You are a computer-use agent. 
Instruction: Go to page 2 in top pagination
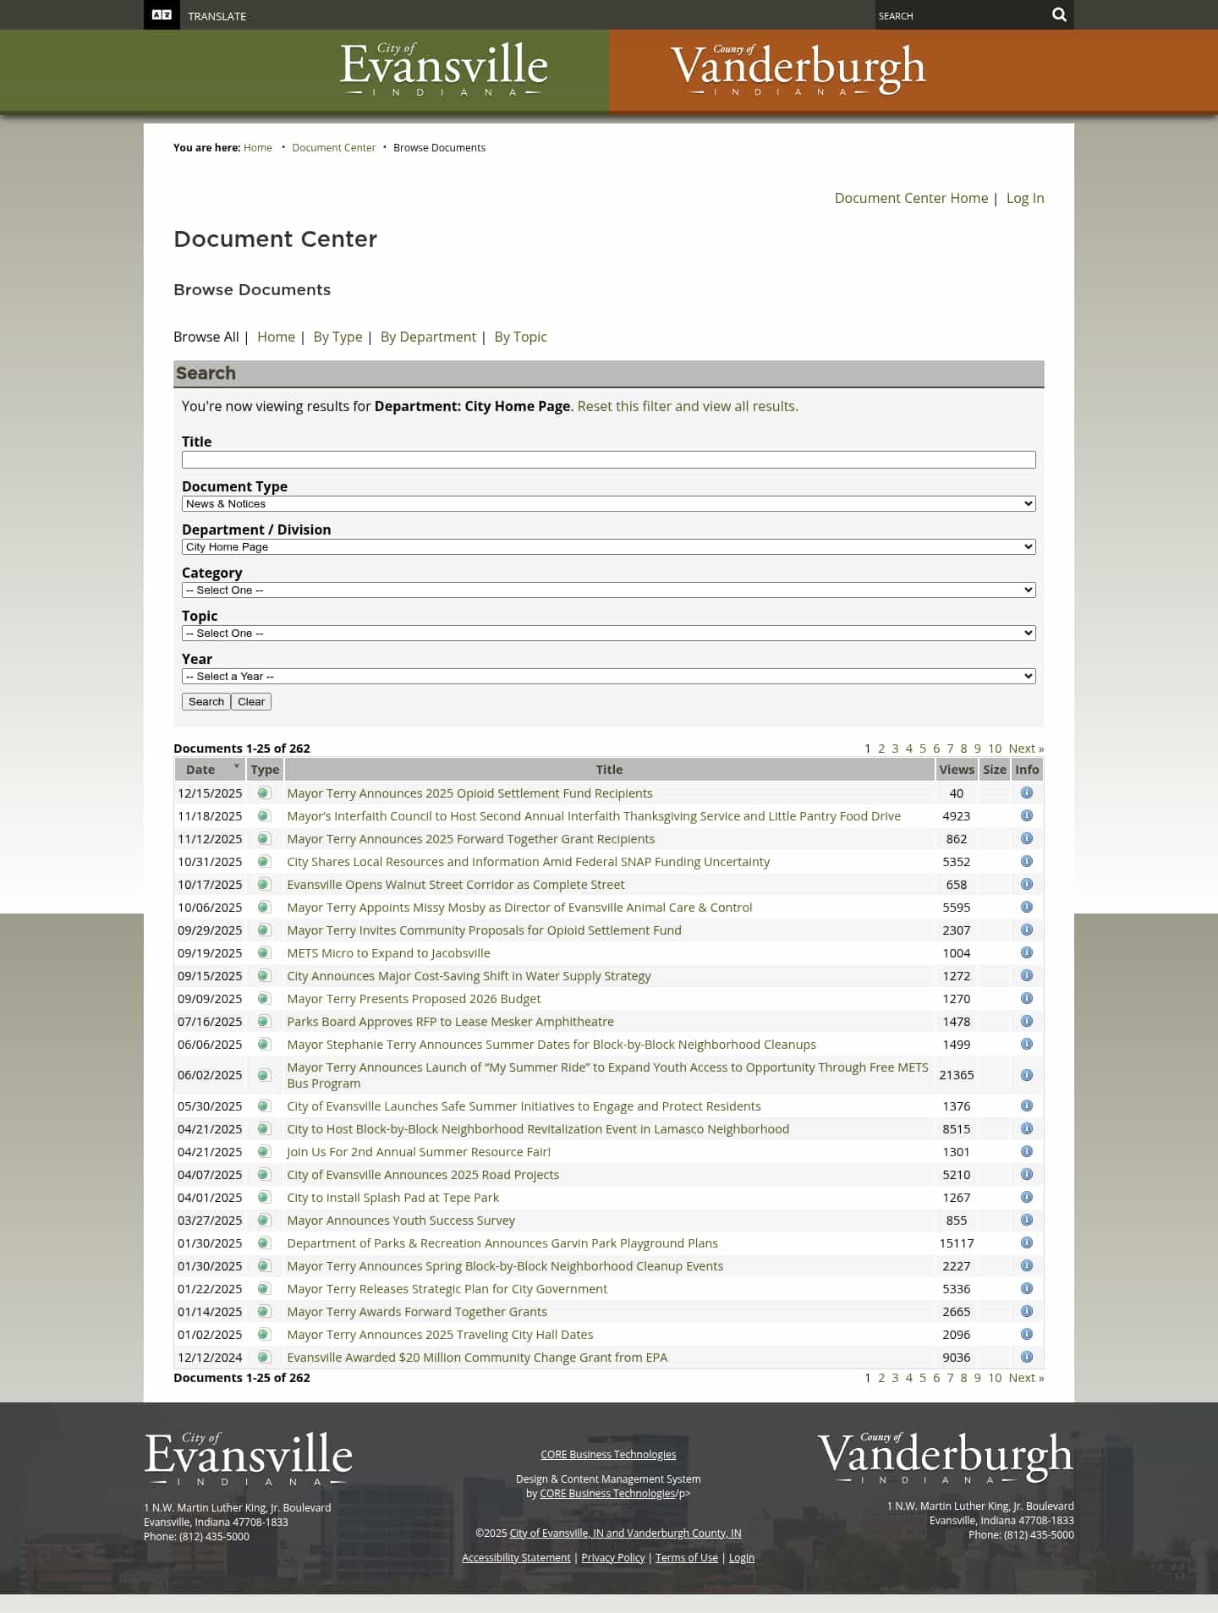tap(881, 749)
